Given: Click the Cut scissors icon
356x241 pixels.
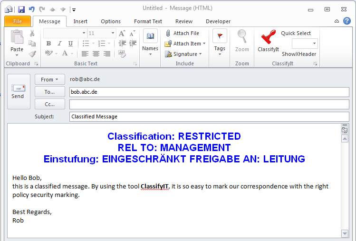Looking at the screenshot, I should 32,33.
